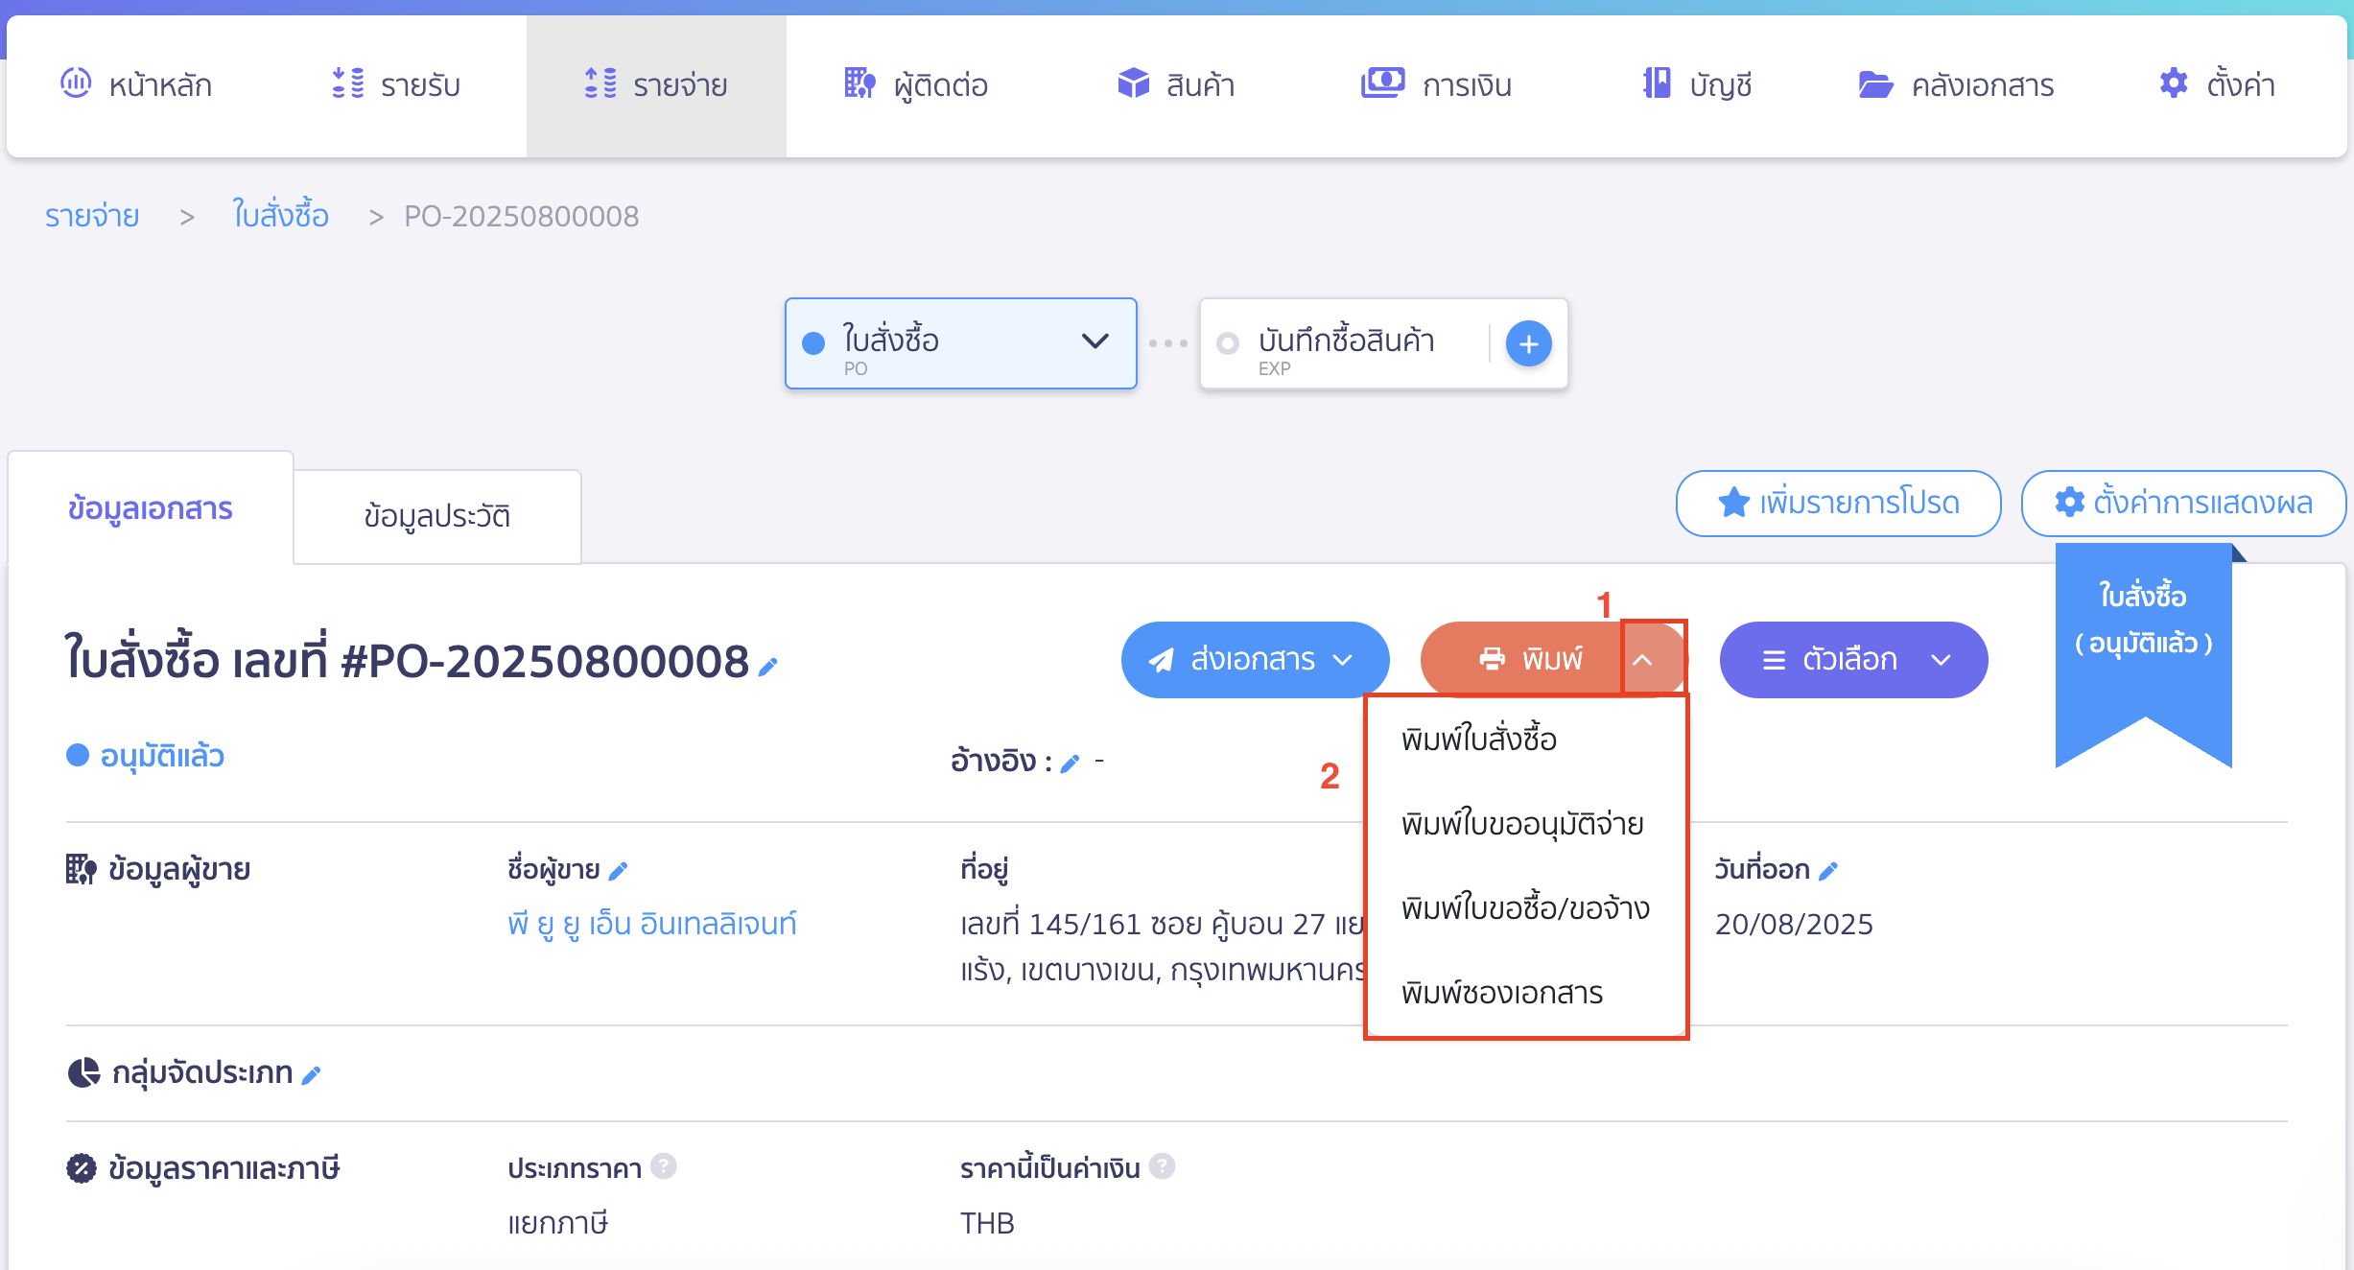Open the รายจ่าย expense menu
The height and width of the screenshot is (1270, 2354).
656,85
